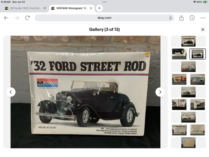Open the browser three-dot menu
The width and height of the screenshot is (209, 157).
(x=202, y=18)
